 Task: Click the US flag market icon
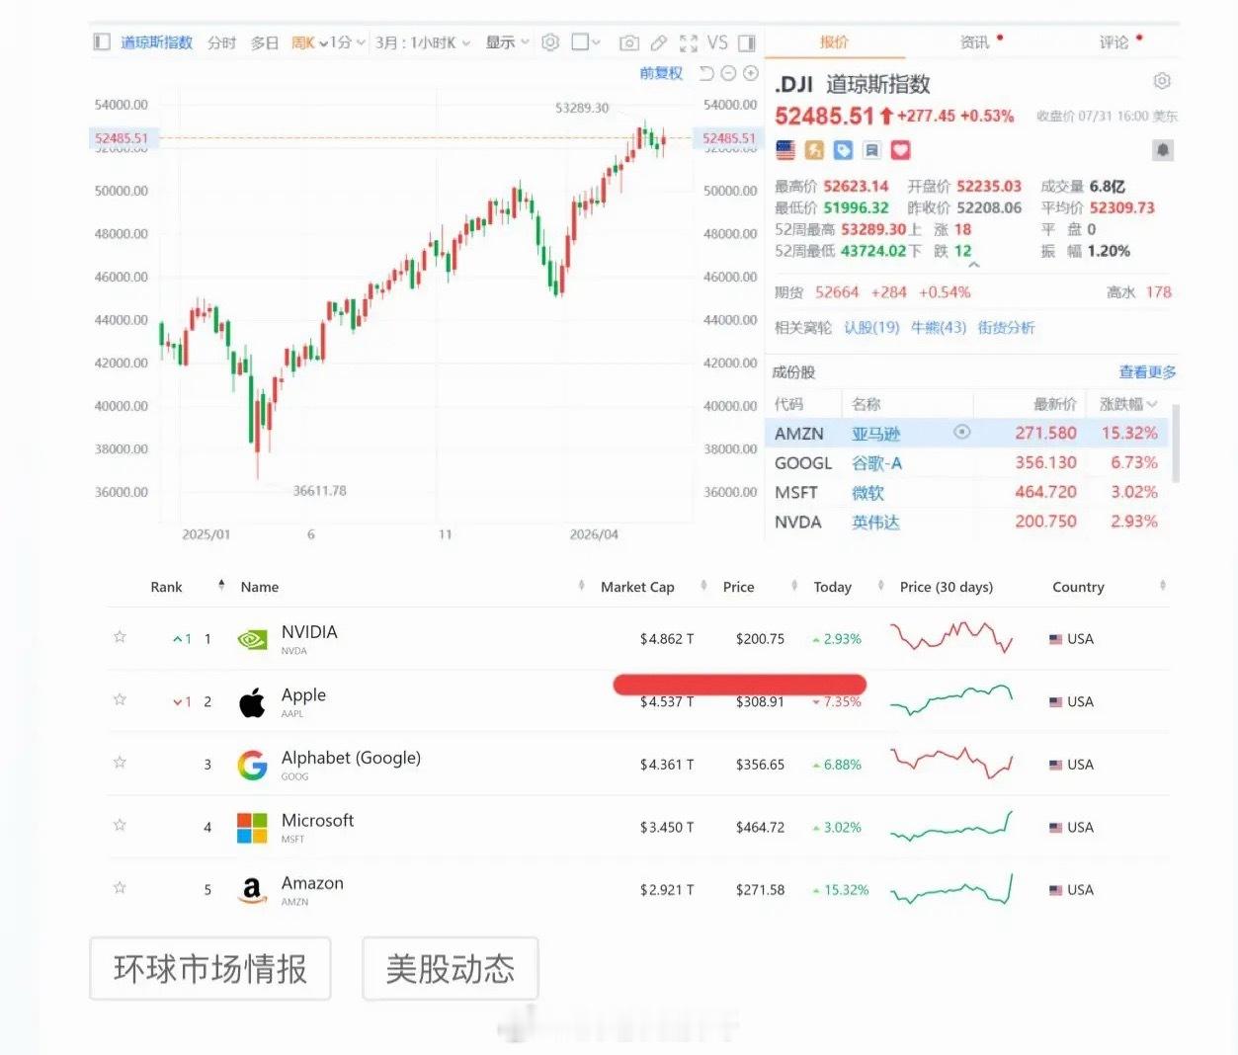coord(785,150)
